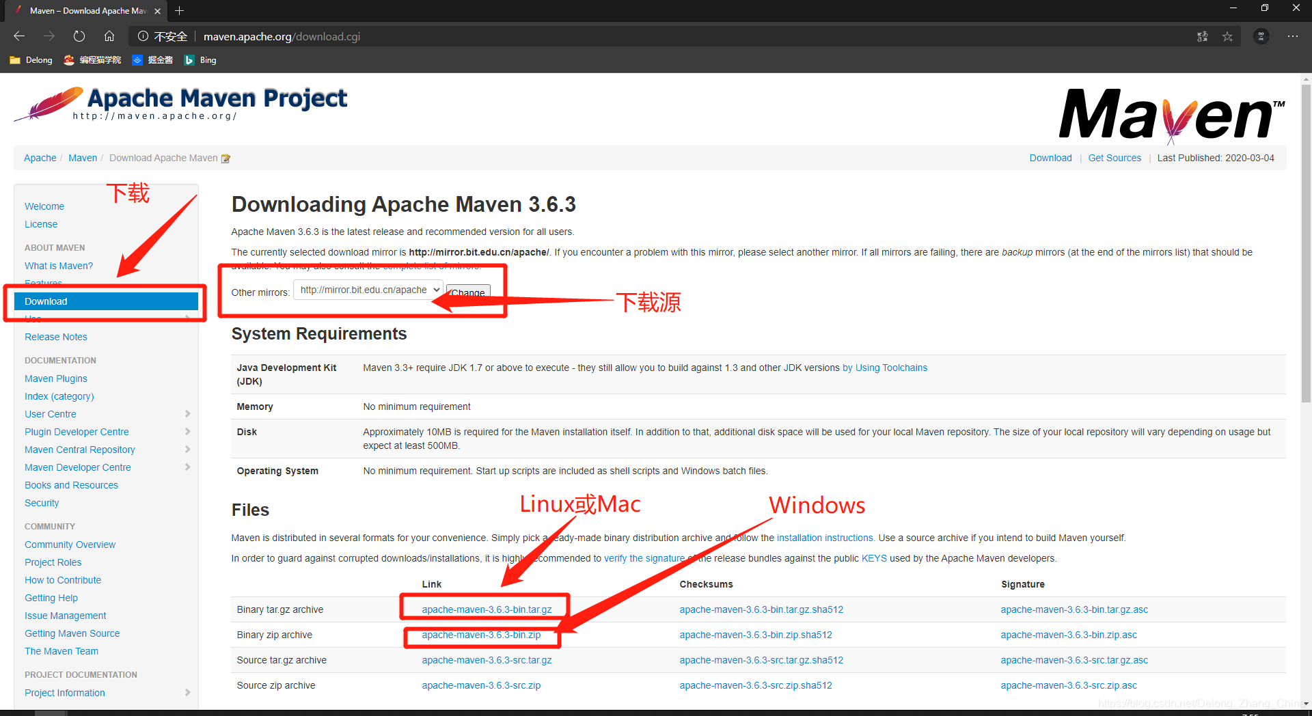
Task: Expand Project Information submenu arrow
Action: click(x=187, y=693)
